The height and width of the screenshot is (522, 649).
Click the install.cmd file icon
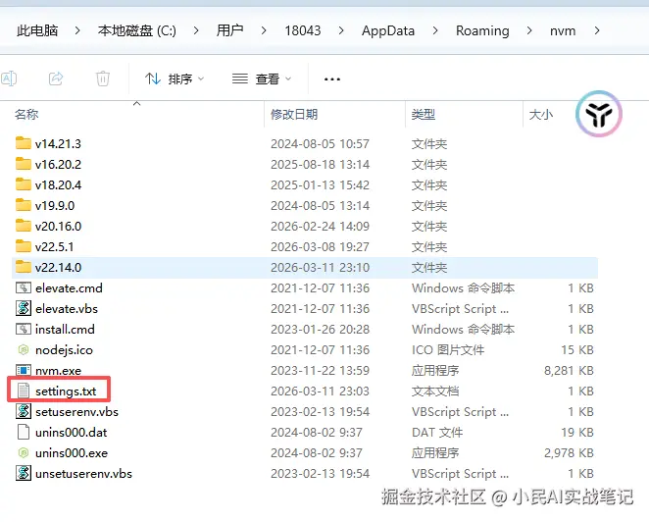[24, 329]
